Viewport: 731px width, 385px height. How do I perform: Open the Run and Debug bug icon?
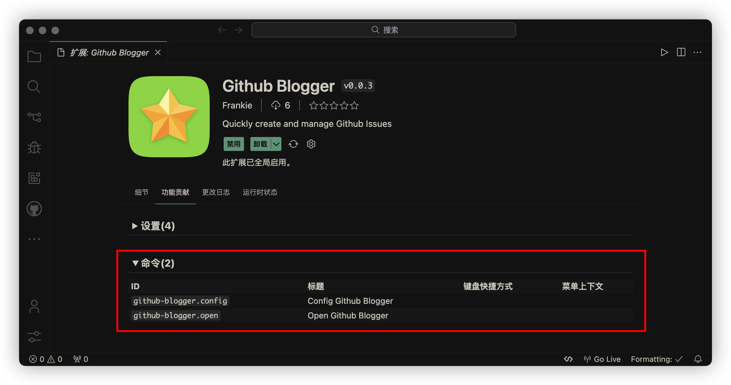click(x=34, y=147)
